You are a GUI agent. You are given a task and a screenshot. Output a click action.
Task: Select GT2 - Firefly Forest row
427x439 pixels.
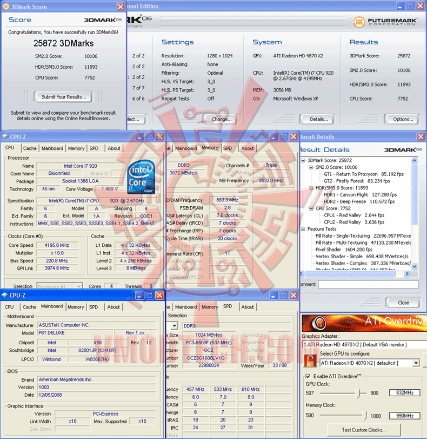coord(357,181)
